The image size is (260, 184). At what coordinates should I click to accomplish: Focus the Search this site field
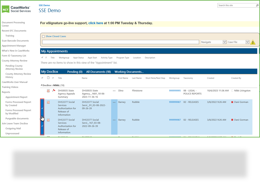tap(237, 6)
